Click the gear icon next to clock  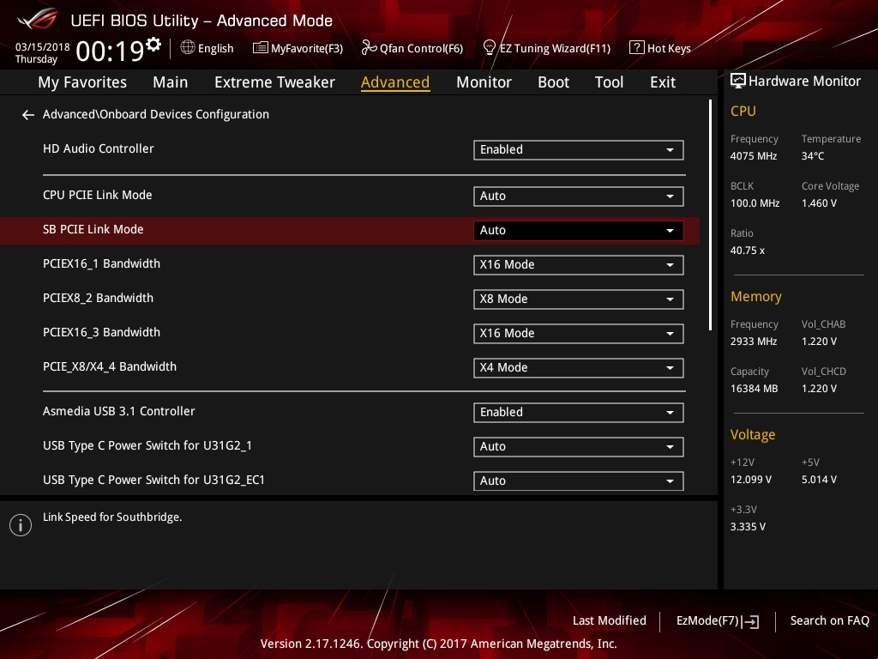pyautogui.click(x=153, y=44)
